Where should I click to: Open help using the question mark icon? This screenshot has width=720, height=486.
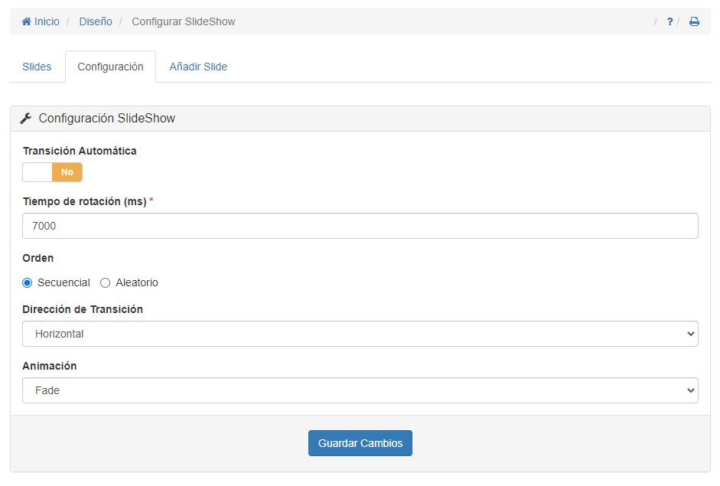(669, 21)
